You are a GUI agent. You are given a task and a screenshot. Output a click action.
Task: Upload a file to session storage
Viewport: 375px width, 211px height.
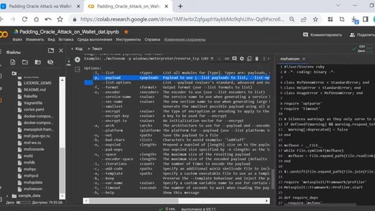click(13, 63)
